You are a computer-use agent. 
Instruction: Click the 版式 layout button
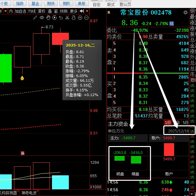pyautogui.click(x=111, y=3)
